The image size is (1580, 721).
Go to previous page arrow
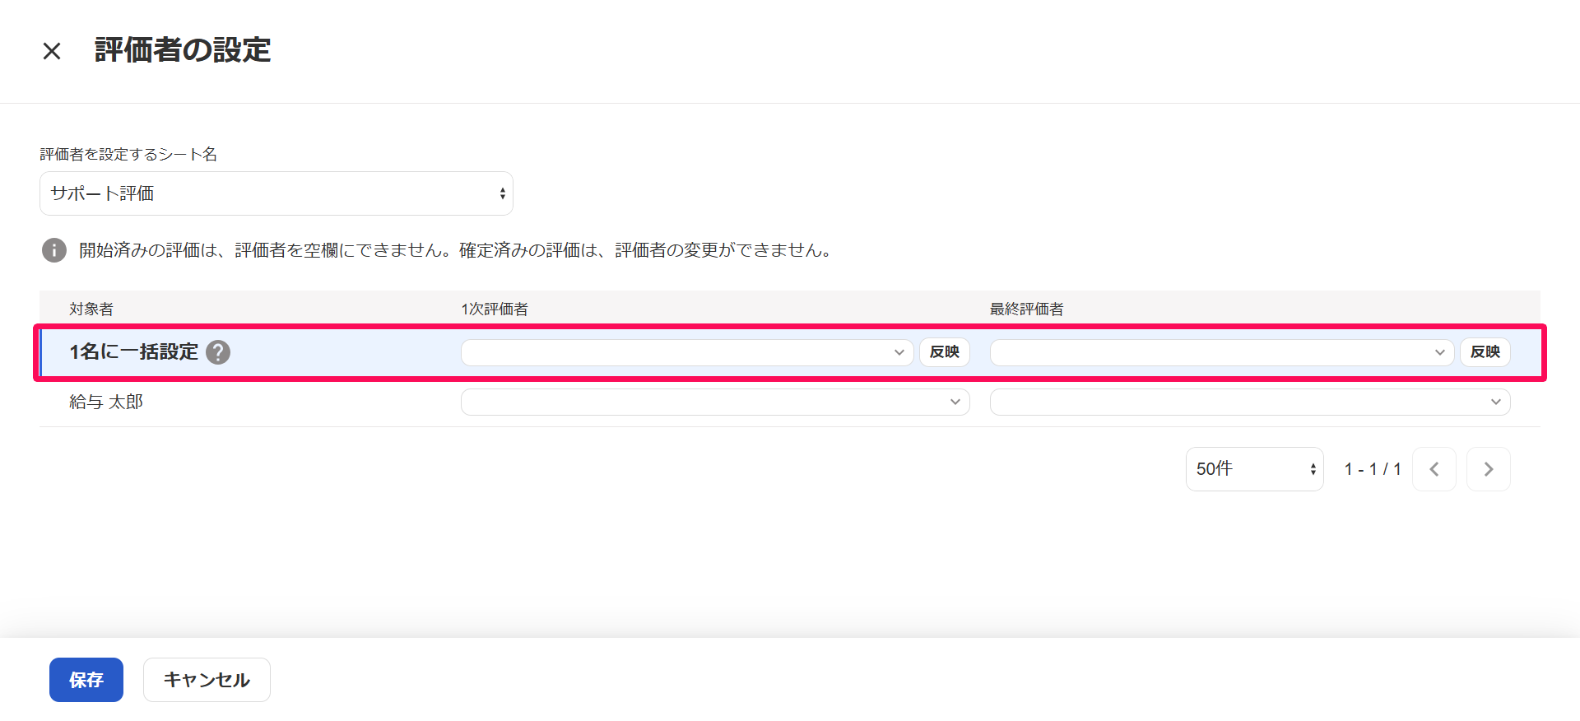pyautogui.click(x=1434, y=469)
